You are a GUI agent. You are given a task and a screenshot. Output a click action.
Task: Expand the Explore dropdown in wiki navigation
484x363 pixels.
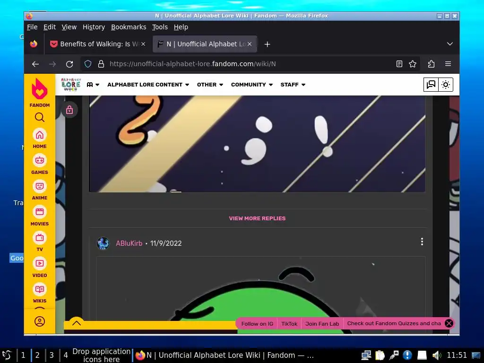click(93, 85)
